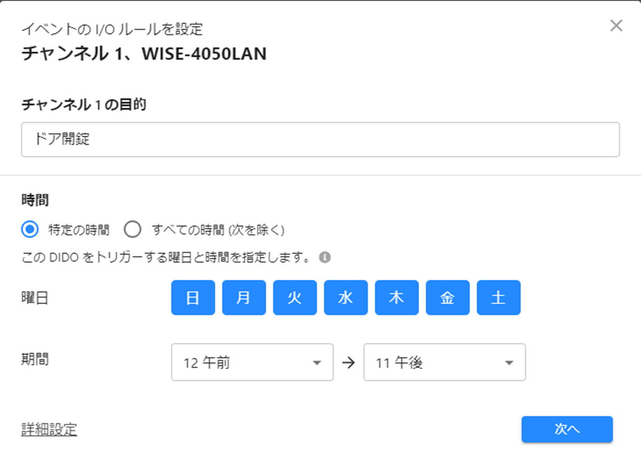The image size is (641, 453).
Task: Select the 特定の時間 radio button
Action: (x=30, y=229)
